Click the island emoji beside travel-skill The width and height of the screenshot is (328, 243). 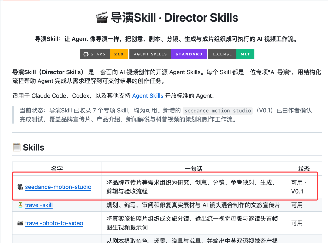coord(20,205)
